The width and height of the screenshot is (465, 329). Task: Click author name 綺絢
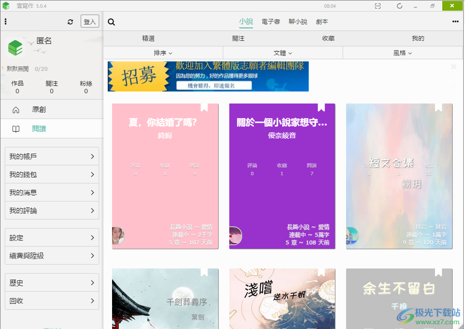point(165,136)
